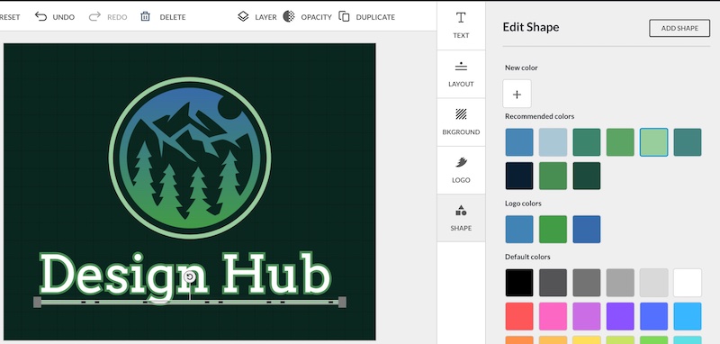
Task: Click the Delete trash can icon
Action: point(145,17)
